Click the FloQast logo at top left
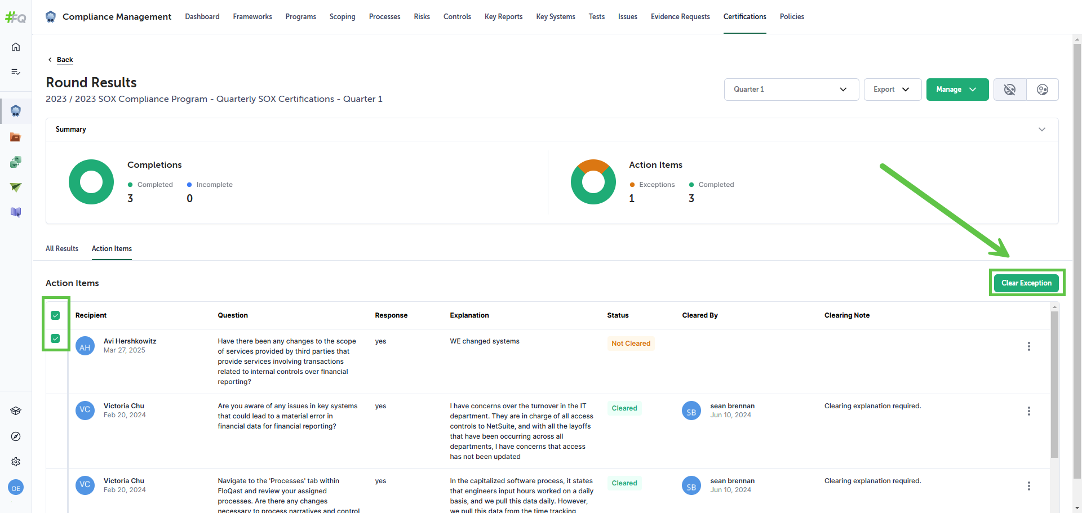The width and height of the screenshot is (1082, 513). [16, 17]
